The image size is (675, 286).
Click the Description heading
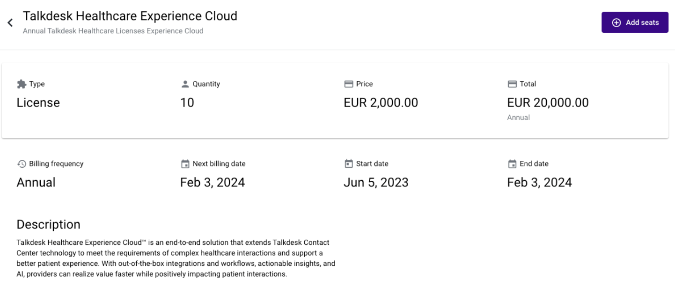click(48, 224)
